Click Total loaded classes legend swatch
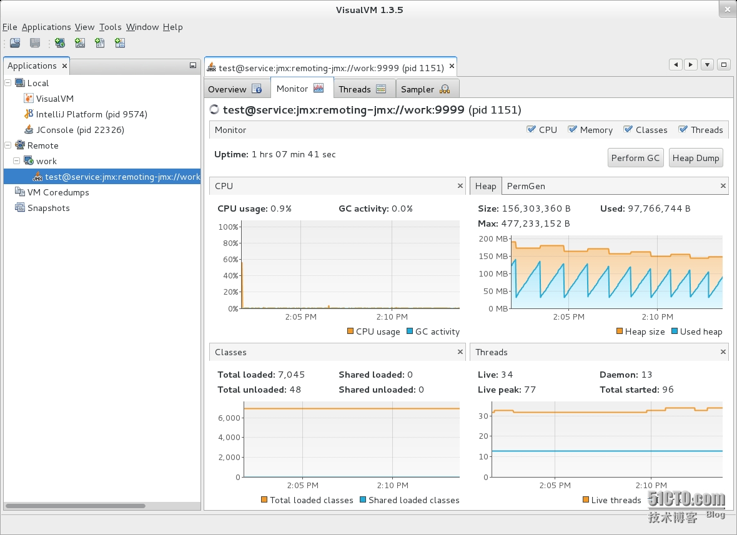Image resolution: width=737 pixels, height=535 pixels. click(x=264, y=500)
